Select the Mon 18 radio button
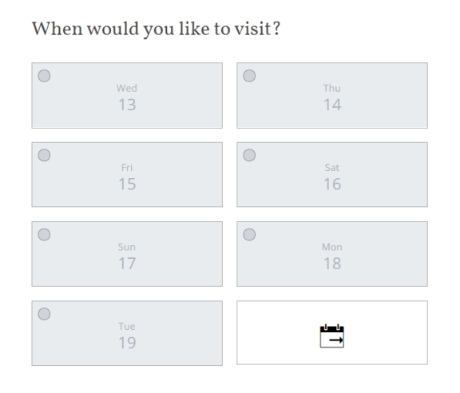Viewport: 460px width, 393px height. pyautogui.click(x=249, y=235)
